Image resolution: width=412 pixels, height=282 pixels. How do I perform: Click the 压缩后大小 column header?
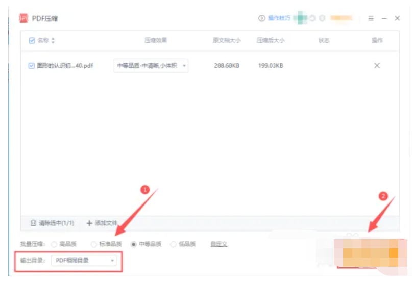pyautogui.click(x=271, y=40)
